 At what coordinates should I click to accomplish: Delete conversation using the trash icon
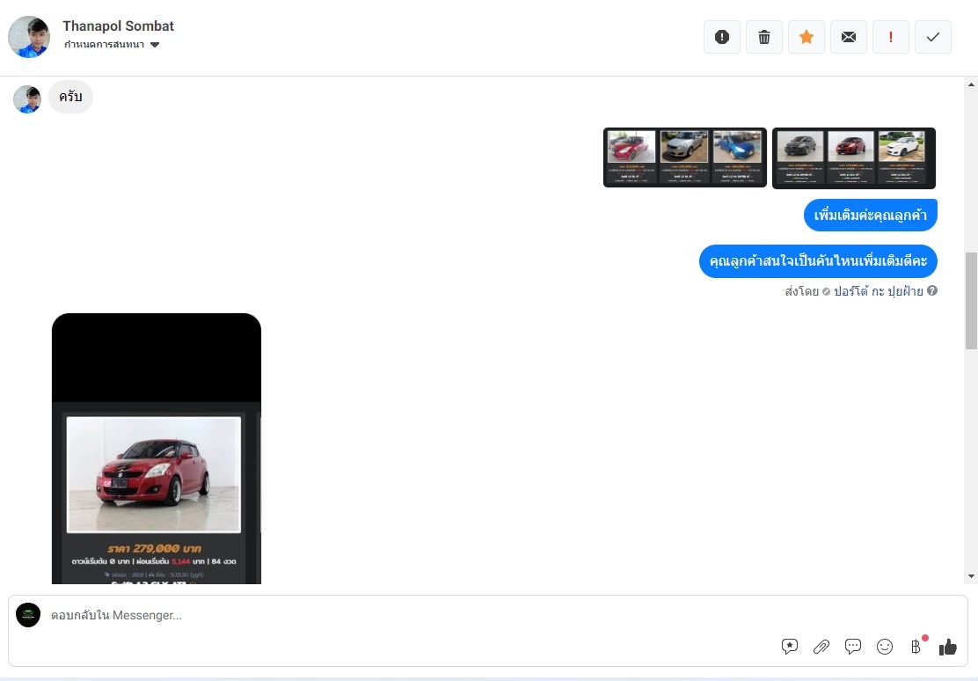click(764, 37)
